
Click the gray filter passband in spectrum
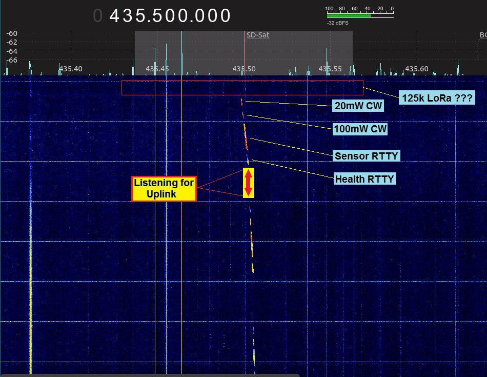tap(243, 53)
